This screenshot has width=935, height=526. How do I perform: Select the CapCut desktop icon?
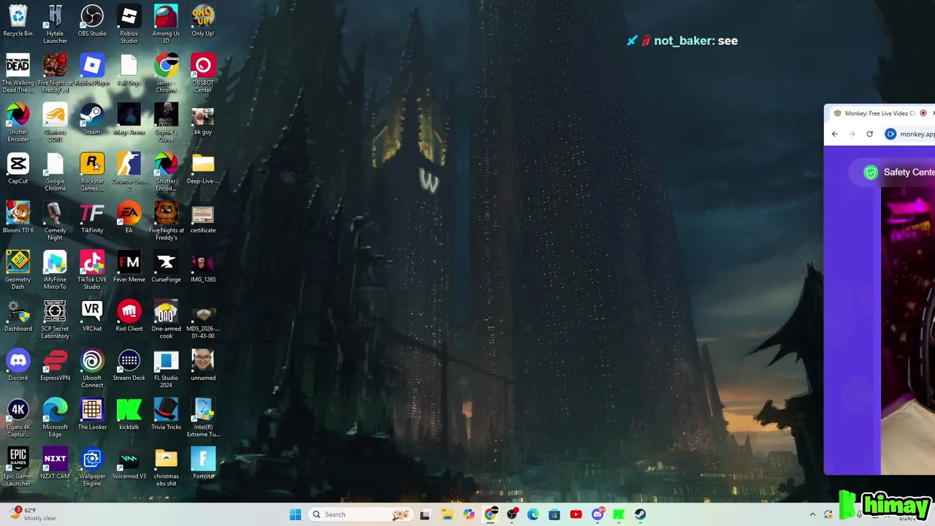pos(18,167)
